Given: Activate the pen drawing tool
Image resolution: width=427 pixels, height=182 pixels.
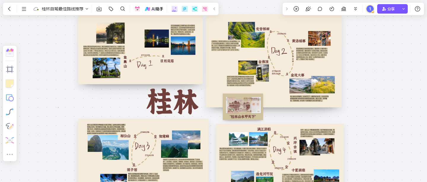Looking at the screenshot, I should (x=10, y=126).
